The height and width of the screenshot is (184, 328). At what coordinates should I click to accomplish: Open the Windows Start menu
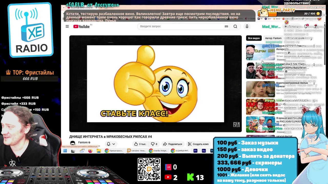[65, 151]
